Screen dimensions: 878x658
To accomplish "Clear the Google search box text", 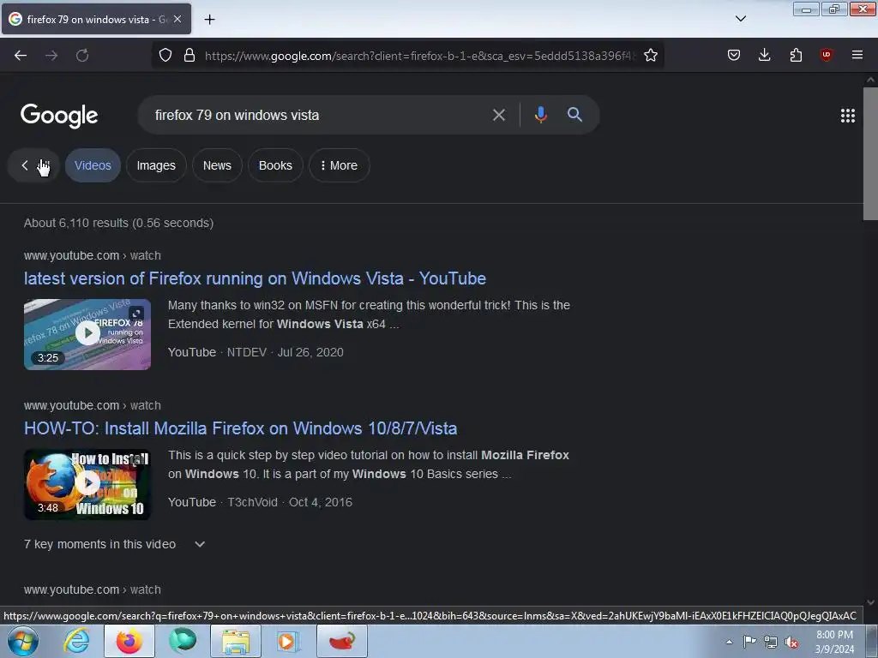I will pos(499,116).
